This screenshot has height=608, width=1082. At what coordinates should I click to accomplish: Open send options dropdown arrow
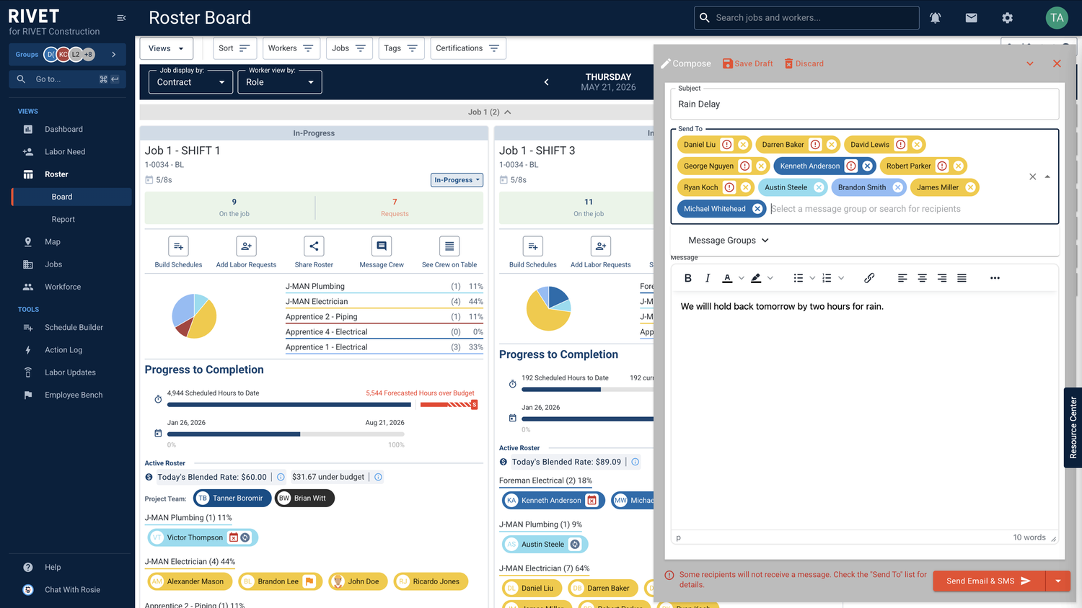tap(1058, 581)
